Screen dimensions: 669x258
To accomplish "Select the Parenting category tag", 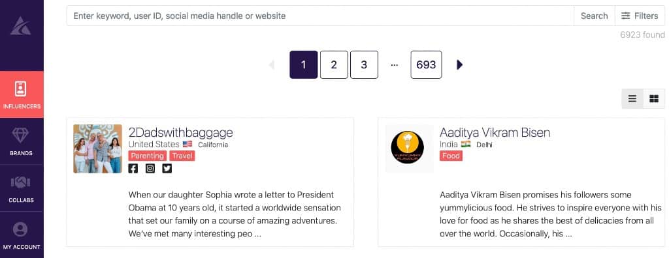I will pos(147,156).
